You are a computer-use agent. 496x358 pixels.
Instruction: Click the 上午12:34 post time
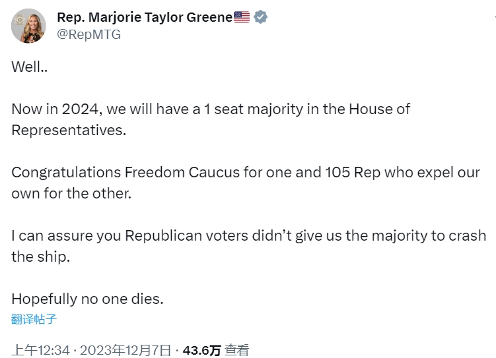click(41, 350)
